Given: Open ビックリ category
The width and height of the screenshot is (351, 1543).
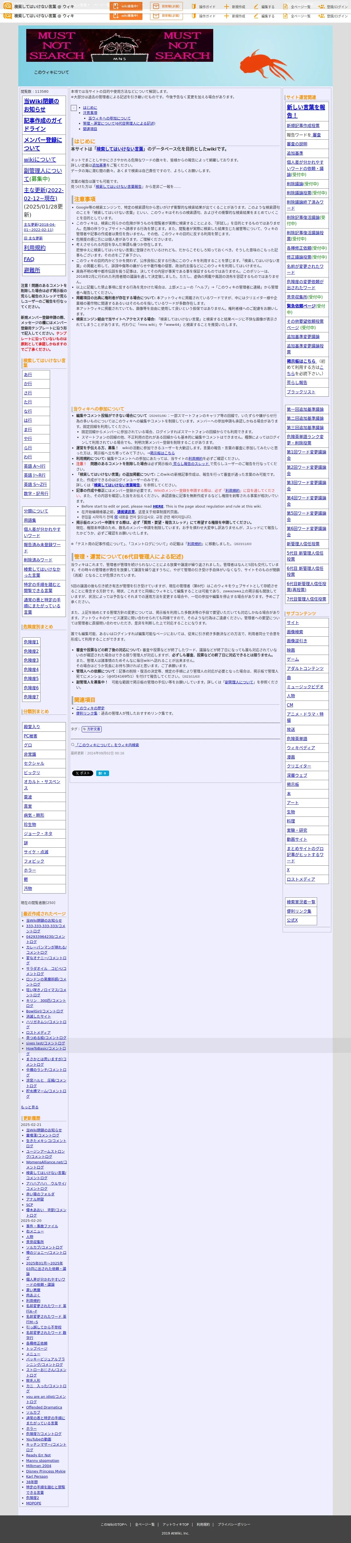Looking at the screenshot, I should click(x=32, y=773).
